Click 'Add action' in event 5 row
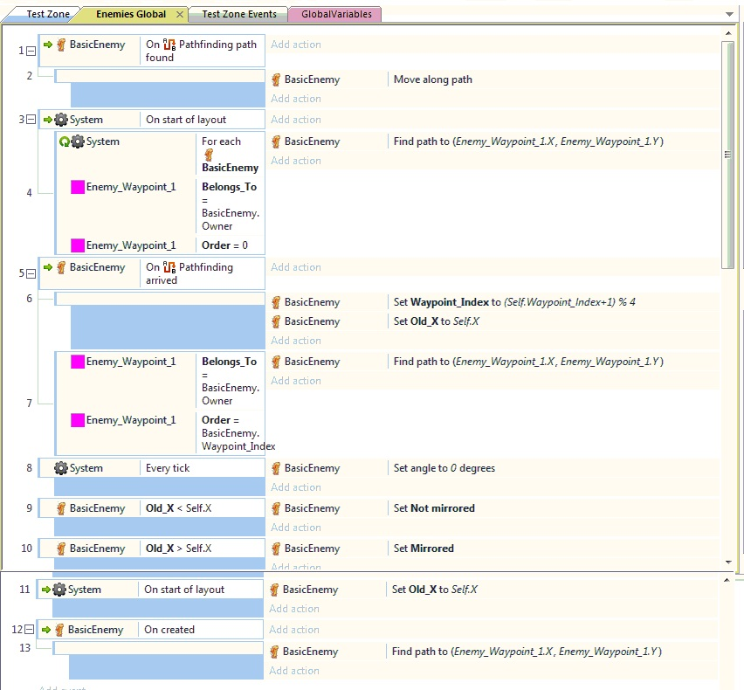 [x=296, y=267]
